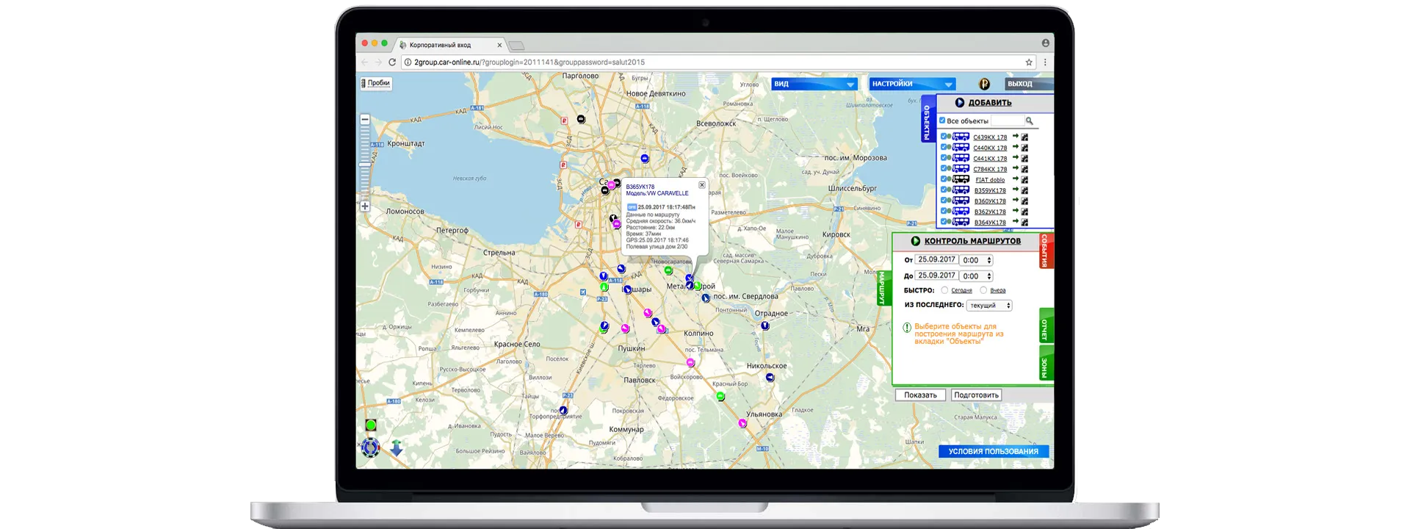Click the blue bus icon for B364УК178

tap(961, 222)
